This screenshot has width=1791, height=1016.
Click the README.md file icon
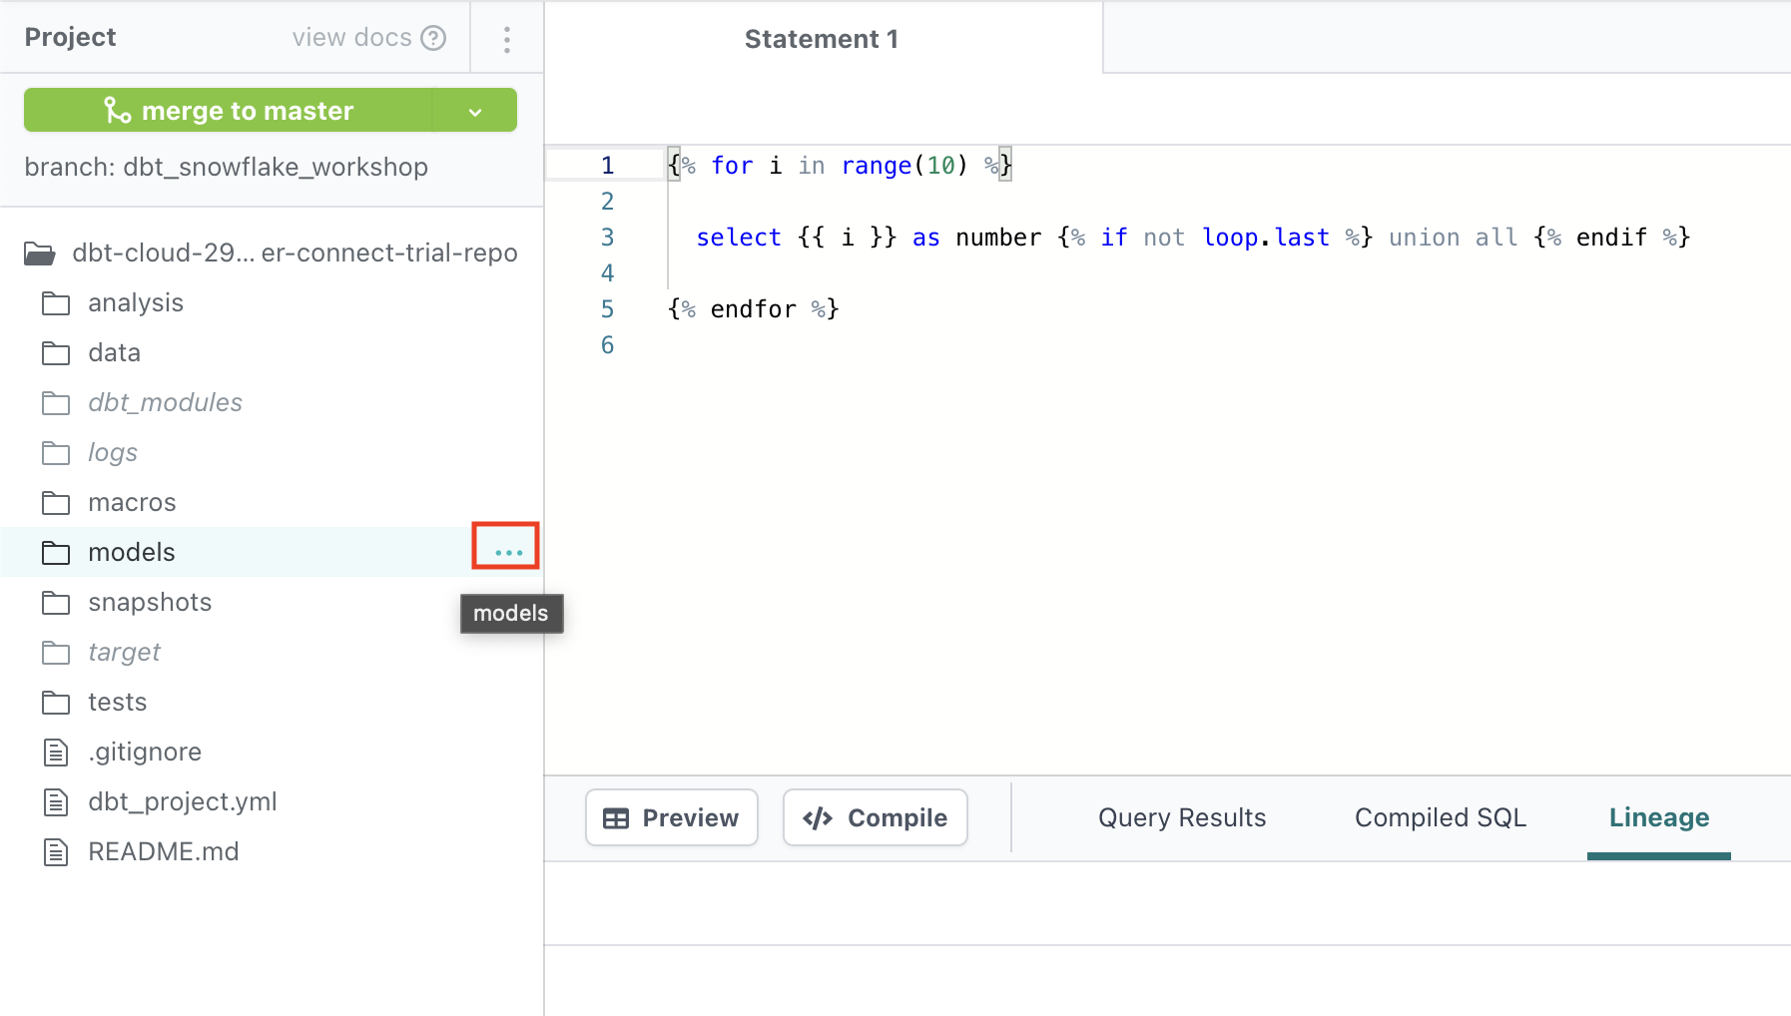[x=56, y=852]
